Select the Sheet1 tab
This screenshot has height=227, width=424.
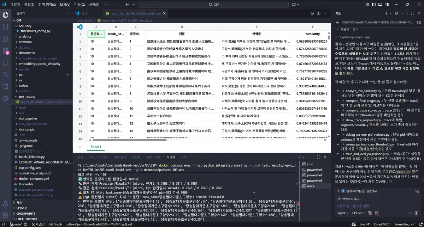[x=95, y=147]
